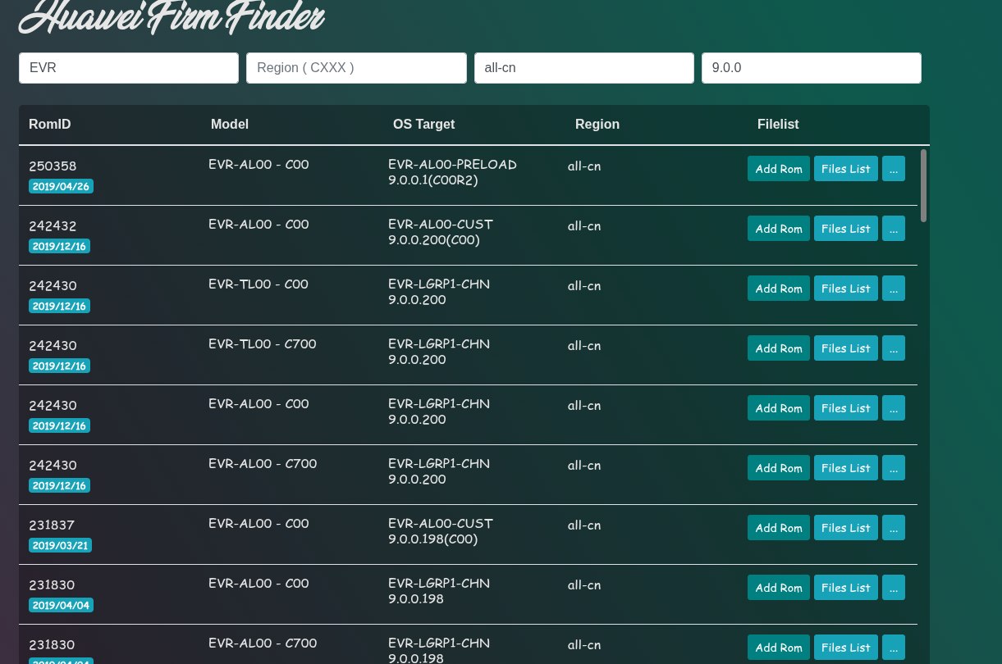The image size is (1002, 664).
Task: Click the OS Target column header
Action: click(x=423, y=125)
